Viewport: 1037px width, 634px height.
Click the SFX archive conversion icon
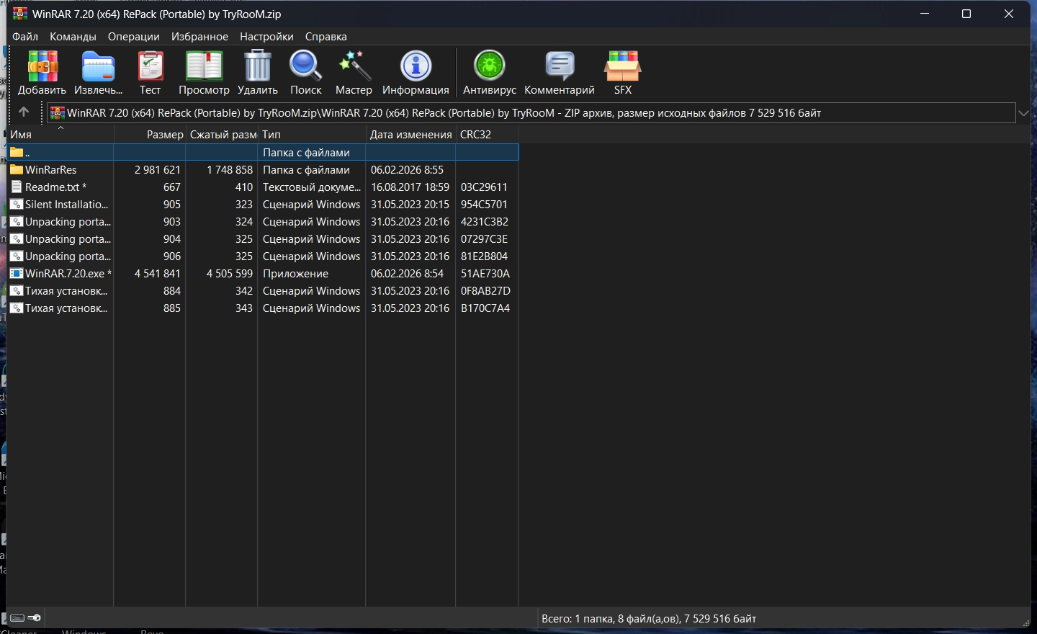[x=622, y=66]
